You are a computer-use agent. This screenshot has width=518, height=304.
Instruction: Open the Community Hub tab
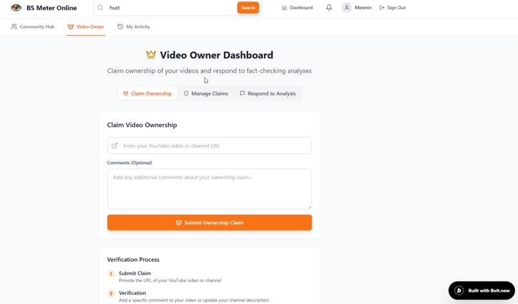pos(33,27)
